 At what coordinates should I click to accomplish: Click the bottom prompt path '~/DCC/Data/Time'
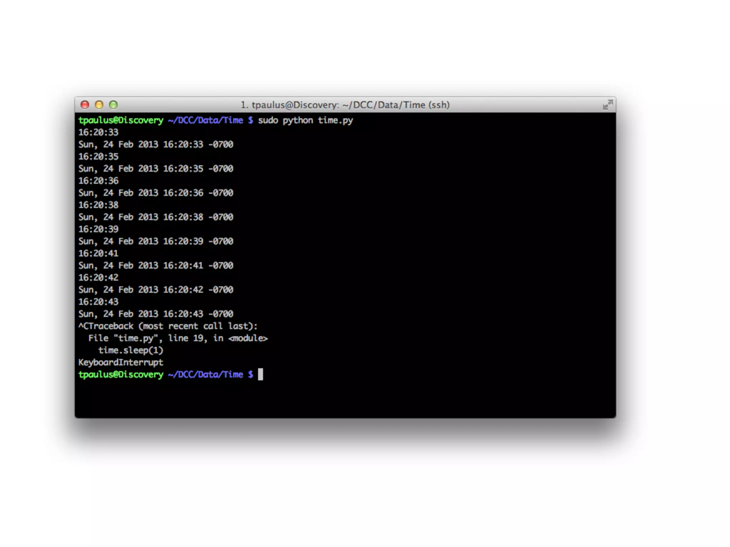tap(206, 375)
